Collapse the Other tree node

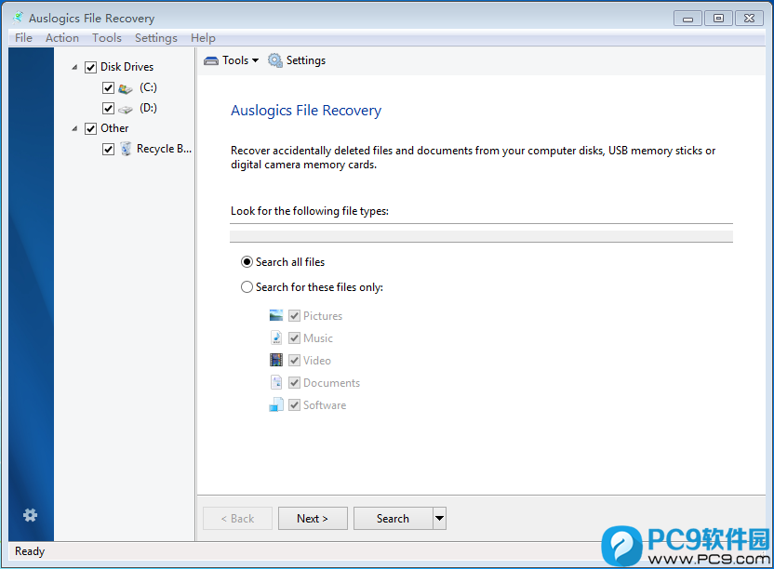click(74, 129)
